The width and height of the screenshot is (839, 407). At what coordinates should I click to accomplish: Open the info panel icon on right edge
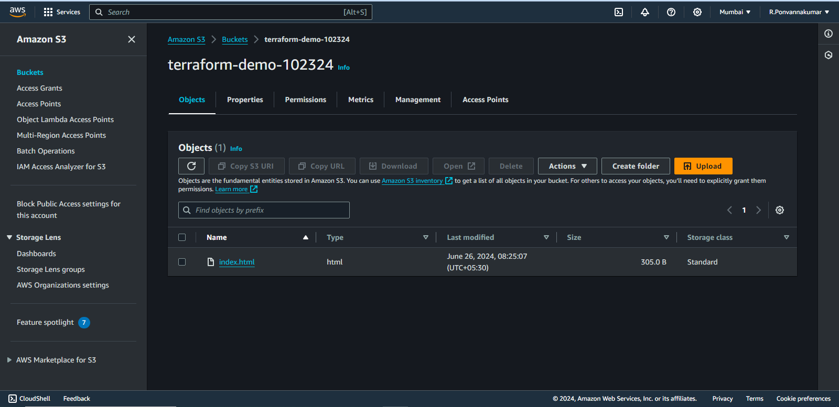click(x=829, y=34)
